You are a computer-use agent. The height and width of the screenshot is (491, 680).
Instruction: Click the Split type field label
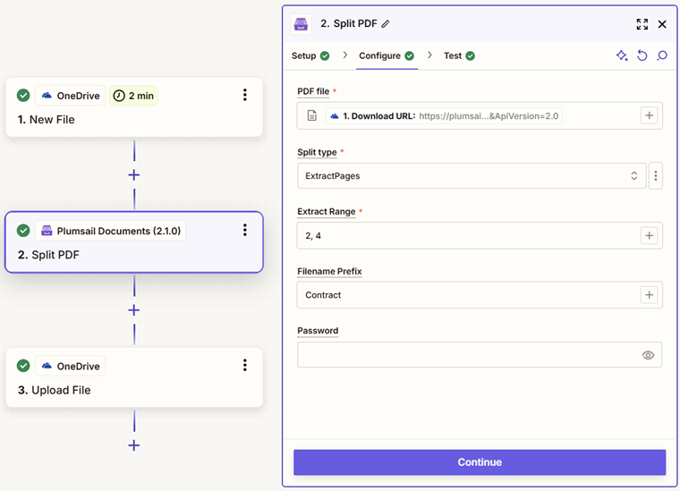317,152
